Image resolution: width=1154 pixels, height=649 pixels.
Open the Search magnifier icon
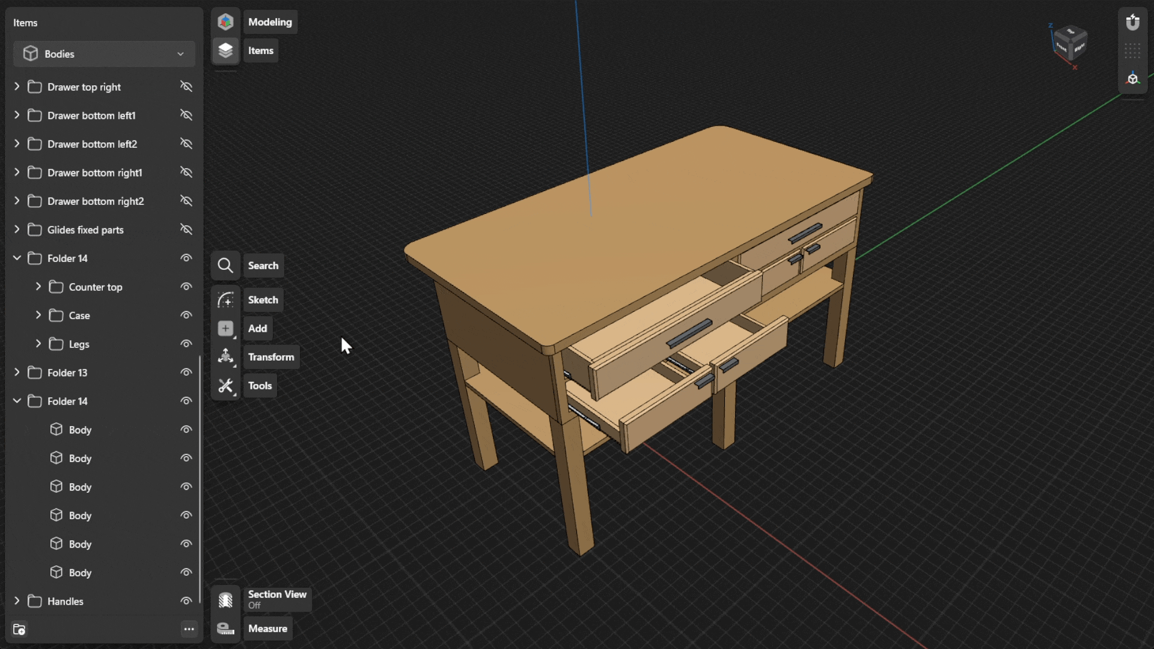pos(225,266)
